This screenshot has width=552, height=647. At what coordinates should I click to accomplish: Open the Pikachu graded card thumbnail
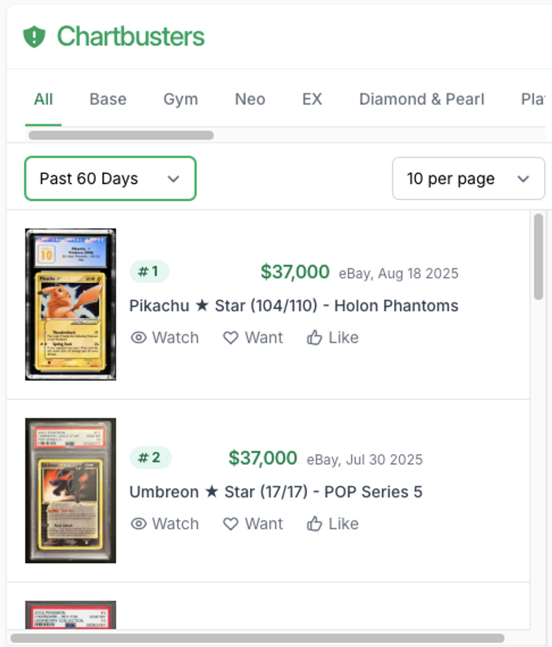point(70,304)
